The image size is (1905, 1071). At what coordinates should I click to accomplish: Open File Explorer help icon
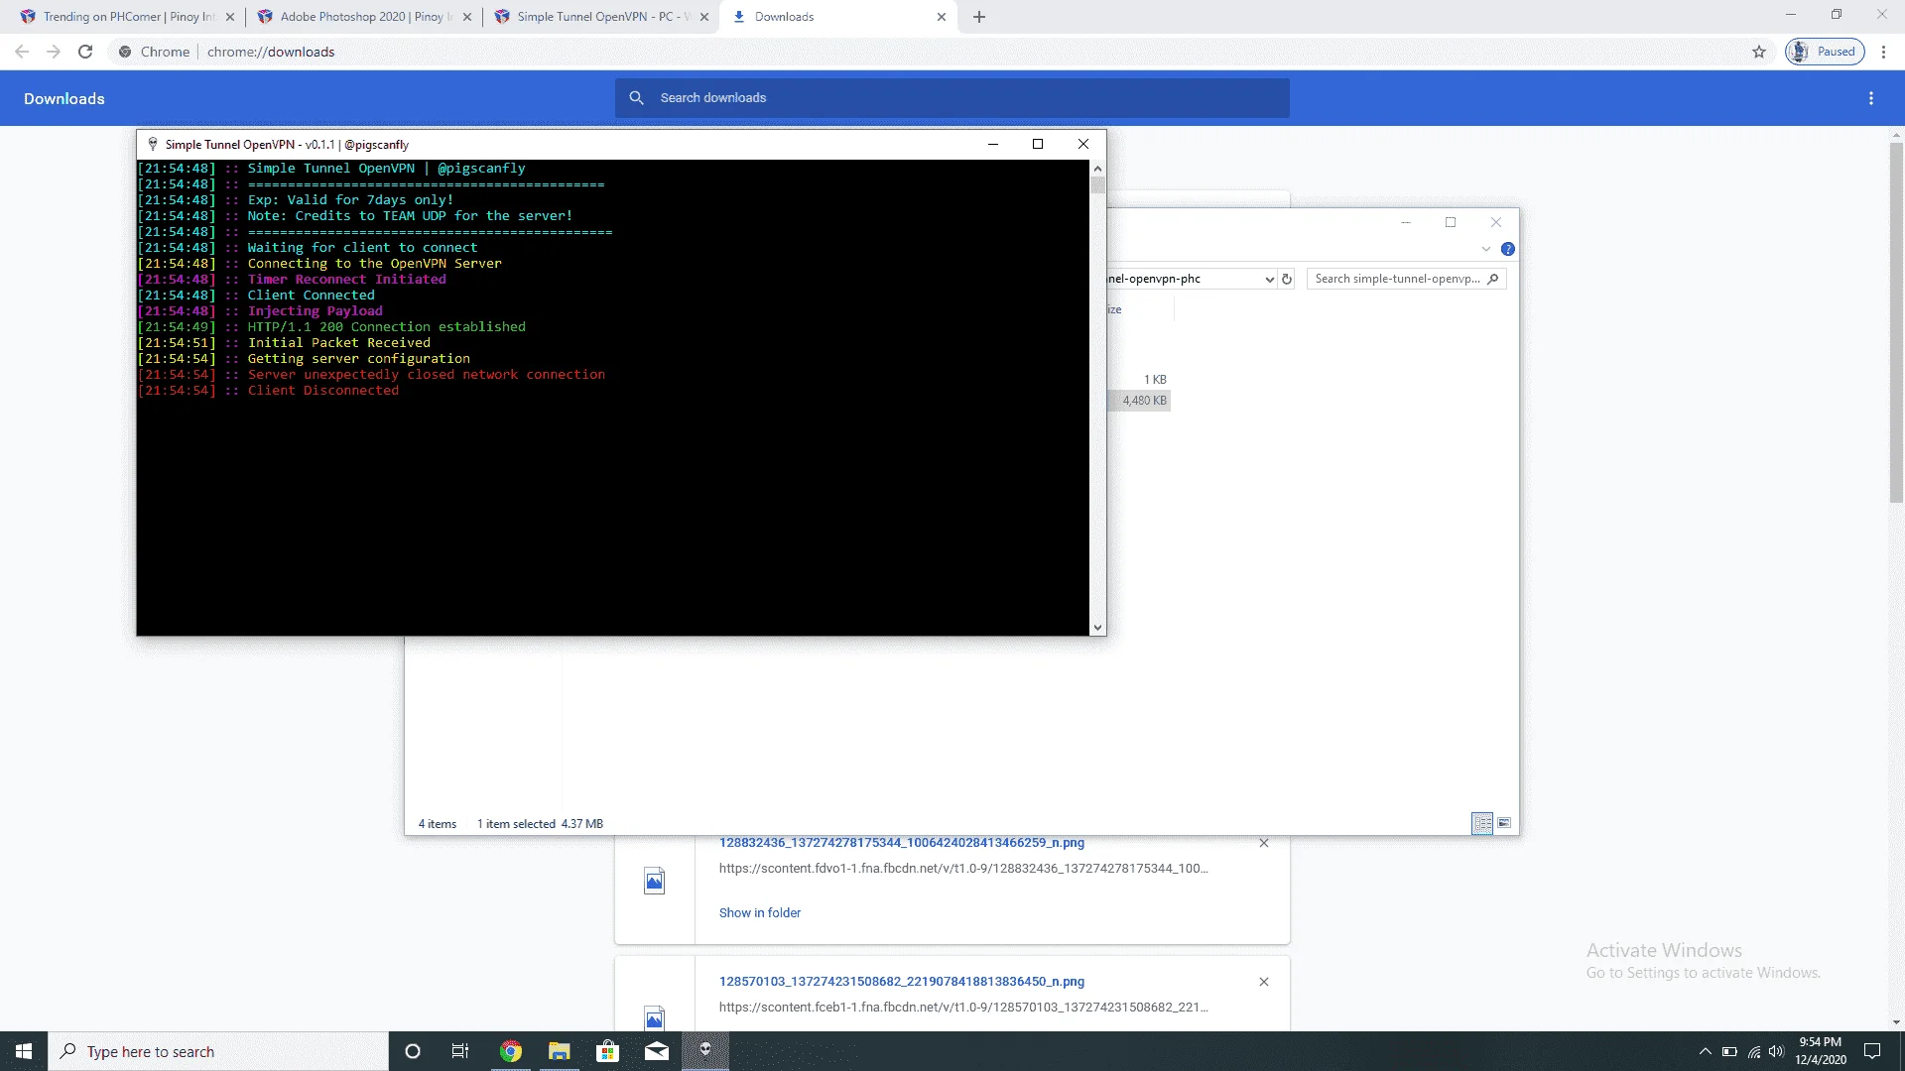pyautogui.click(x=1508, y=249)
